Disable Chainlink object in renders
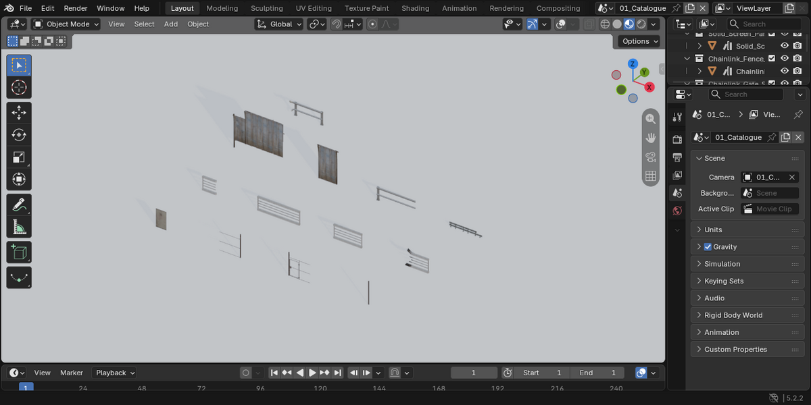Viewport: 811px width, 405px height. (797, 71)
